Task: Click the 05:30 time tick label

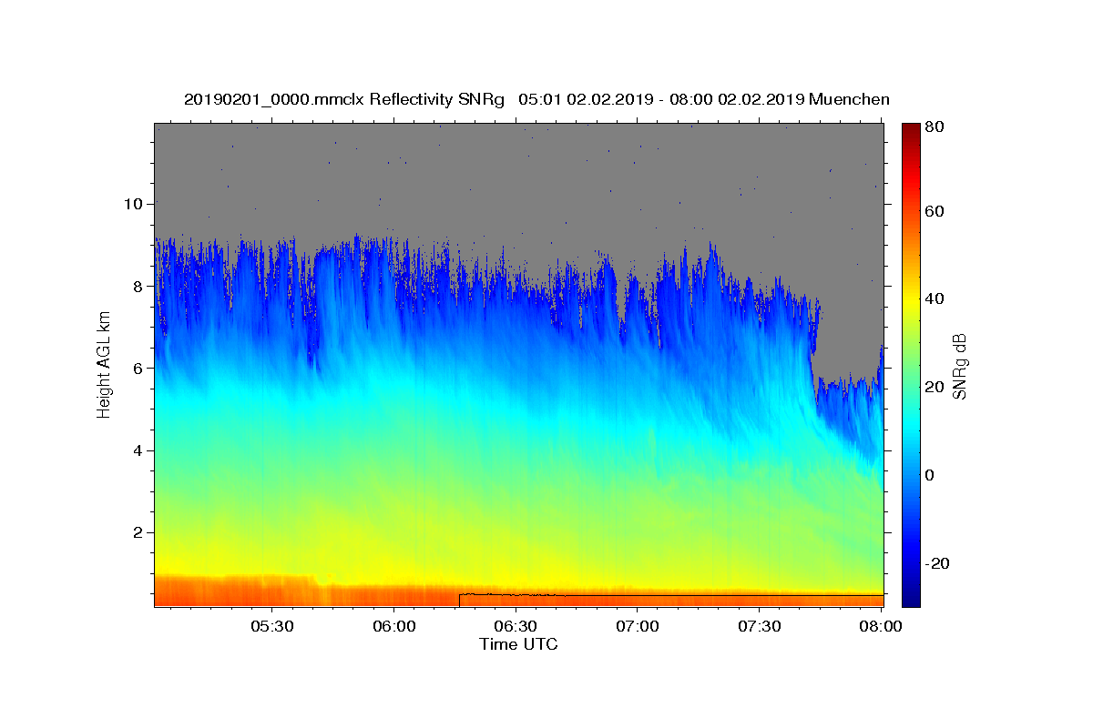Action: (272, 627)
